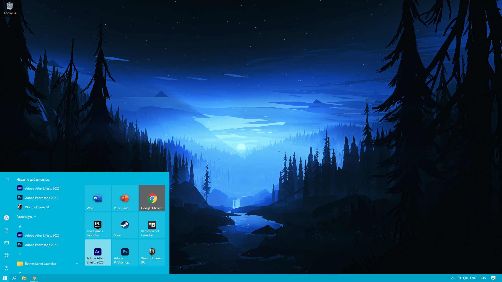Open the Adobe Photoshop tile
This screenshot has width=502, height=282.
pyautogui.click(x=125, y=252)
